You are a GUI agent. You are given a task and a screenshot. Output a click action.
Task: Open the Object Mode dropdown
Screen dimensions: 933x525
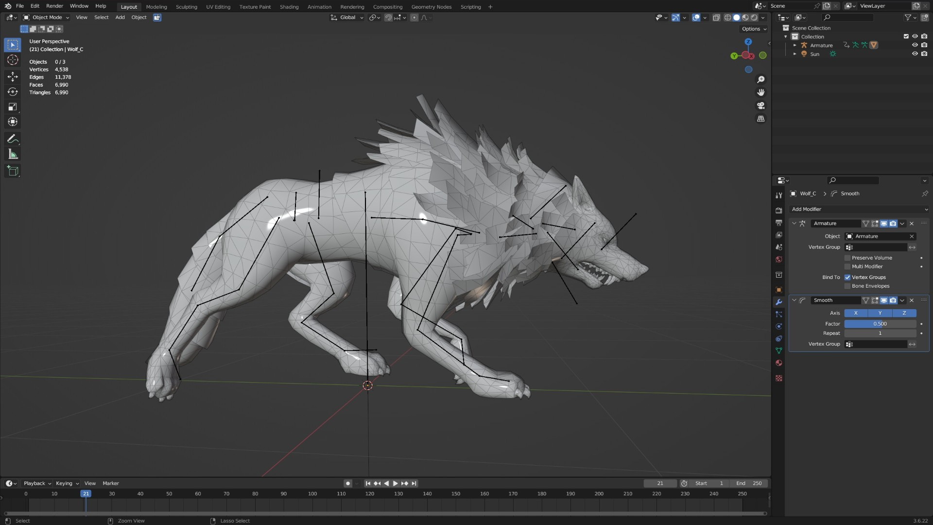[x=46, y=17]
